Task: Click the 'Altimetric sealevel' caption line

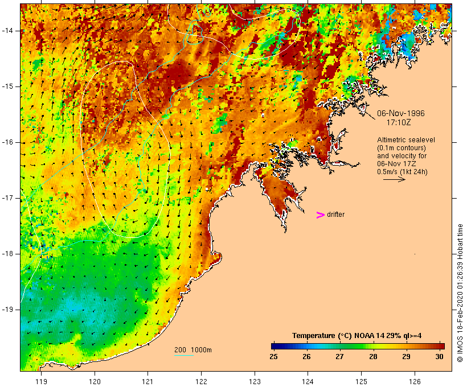Action: click(406, 140)
